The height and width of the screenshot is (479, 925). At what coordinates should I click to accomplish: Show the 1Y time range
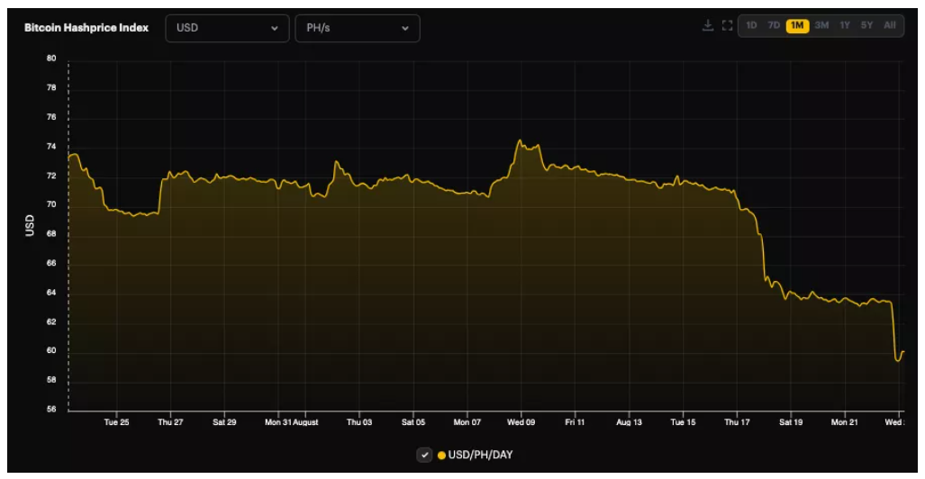point(845,25)
